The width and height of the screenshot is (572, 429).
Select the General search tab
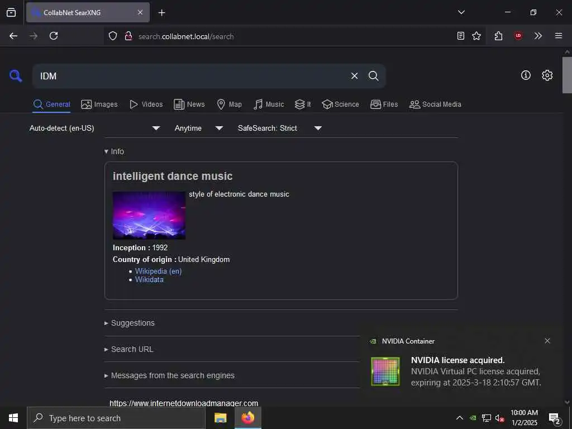click(x=51, y=104)
